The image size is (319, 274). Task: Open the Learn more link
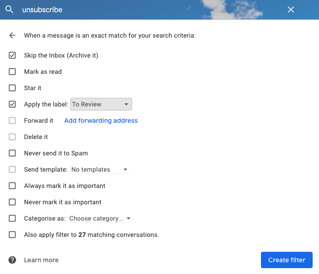click(x=41, y=260)
